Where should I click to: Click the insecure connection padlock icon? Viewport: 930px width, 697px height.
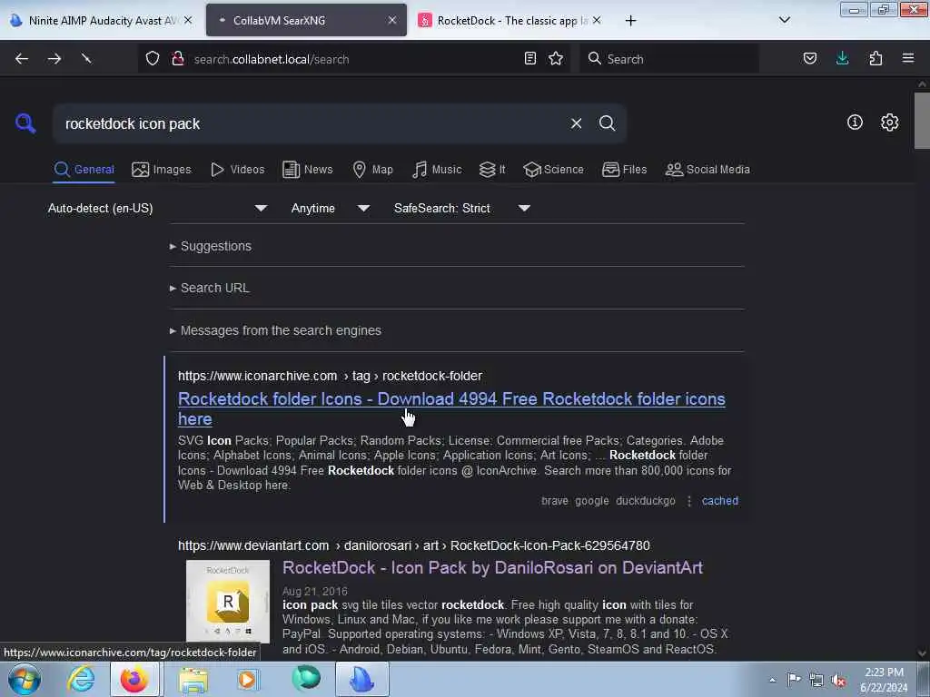tap(177, 59)
